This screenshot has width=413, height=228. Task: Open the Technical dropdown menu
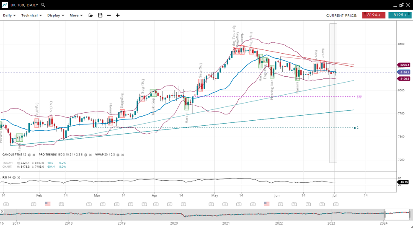coord(31,16)
